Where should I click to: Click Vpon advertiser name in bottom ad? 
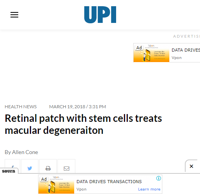tap(82, 189)
